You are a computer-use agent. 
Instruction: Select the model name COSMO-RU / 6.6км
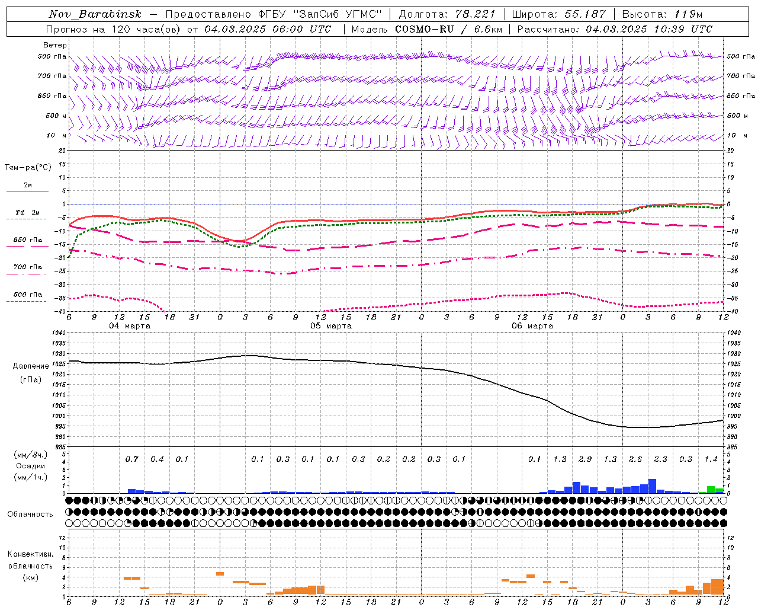coord(449,29)
